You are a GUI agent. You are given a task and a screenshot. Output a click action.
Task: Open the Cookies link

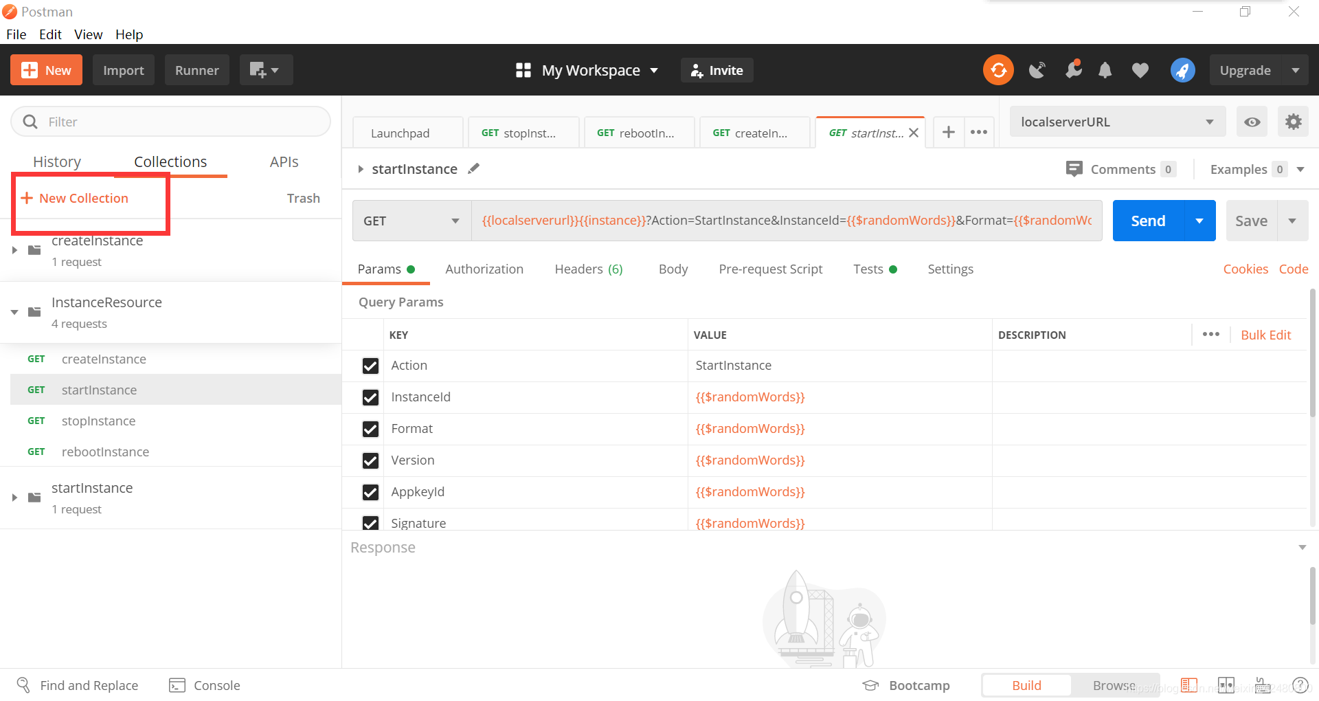(x=1245, y=269)
